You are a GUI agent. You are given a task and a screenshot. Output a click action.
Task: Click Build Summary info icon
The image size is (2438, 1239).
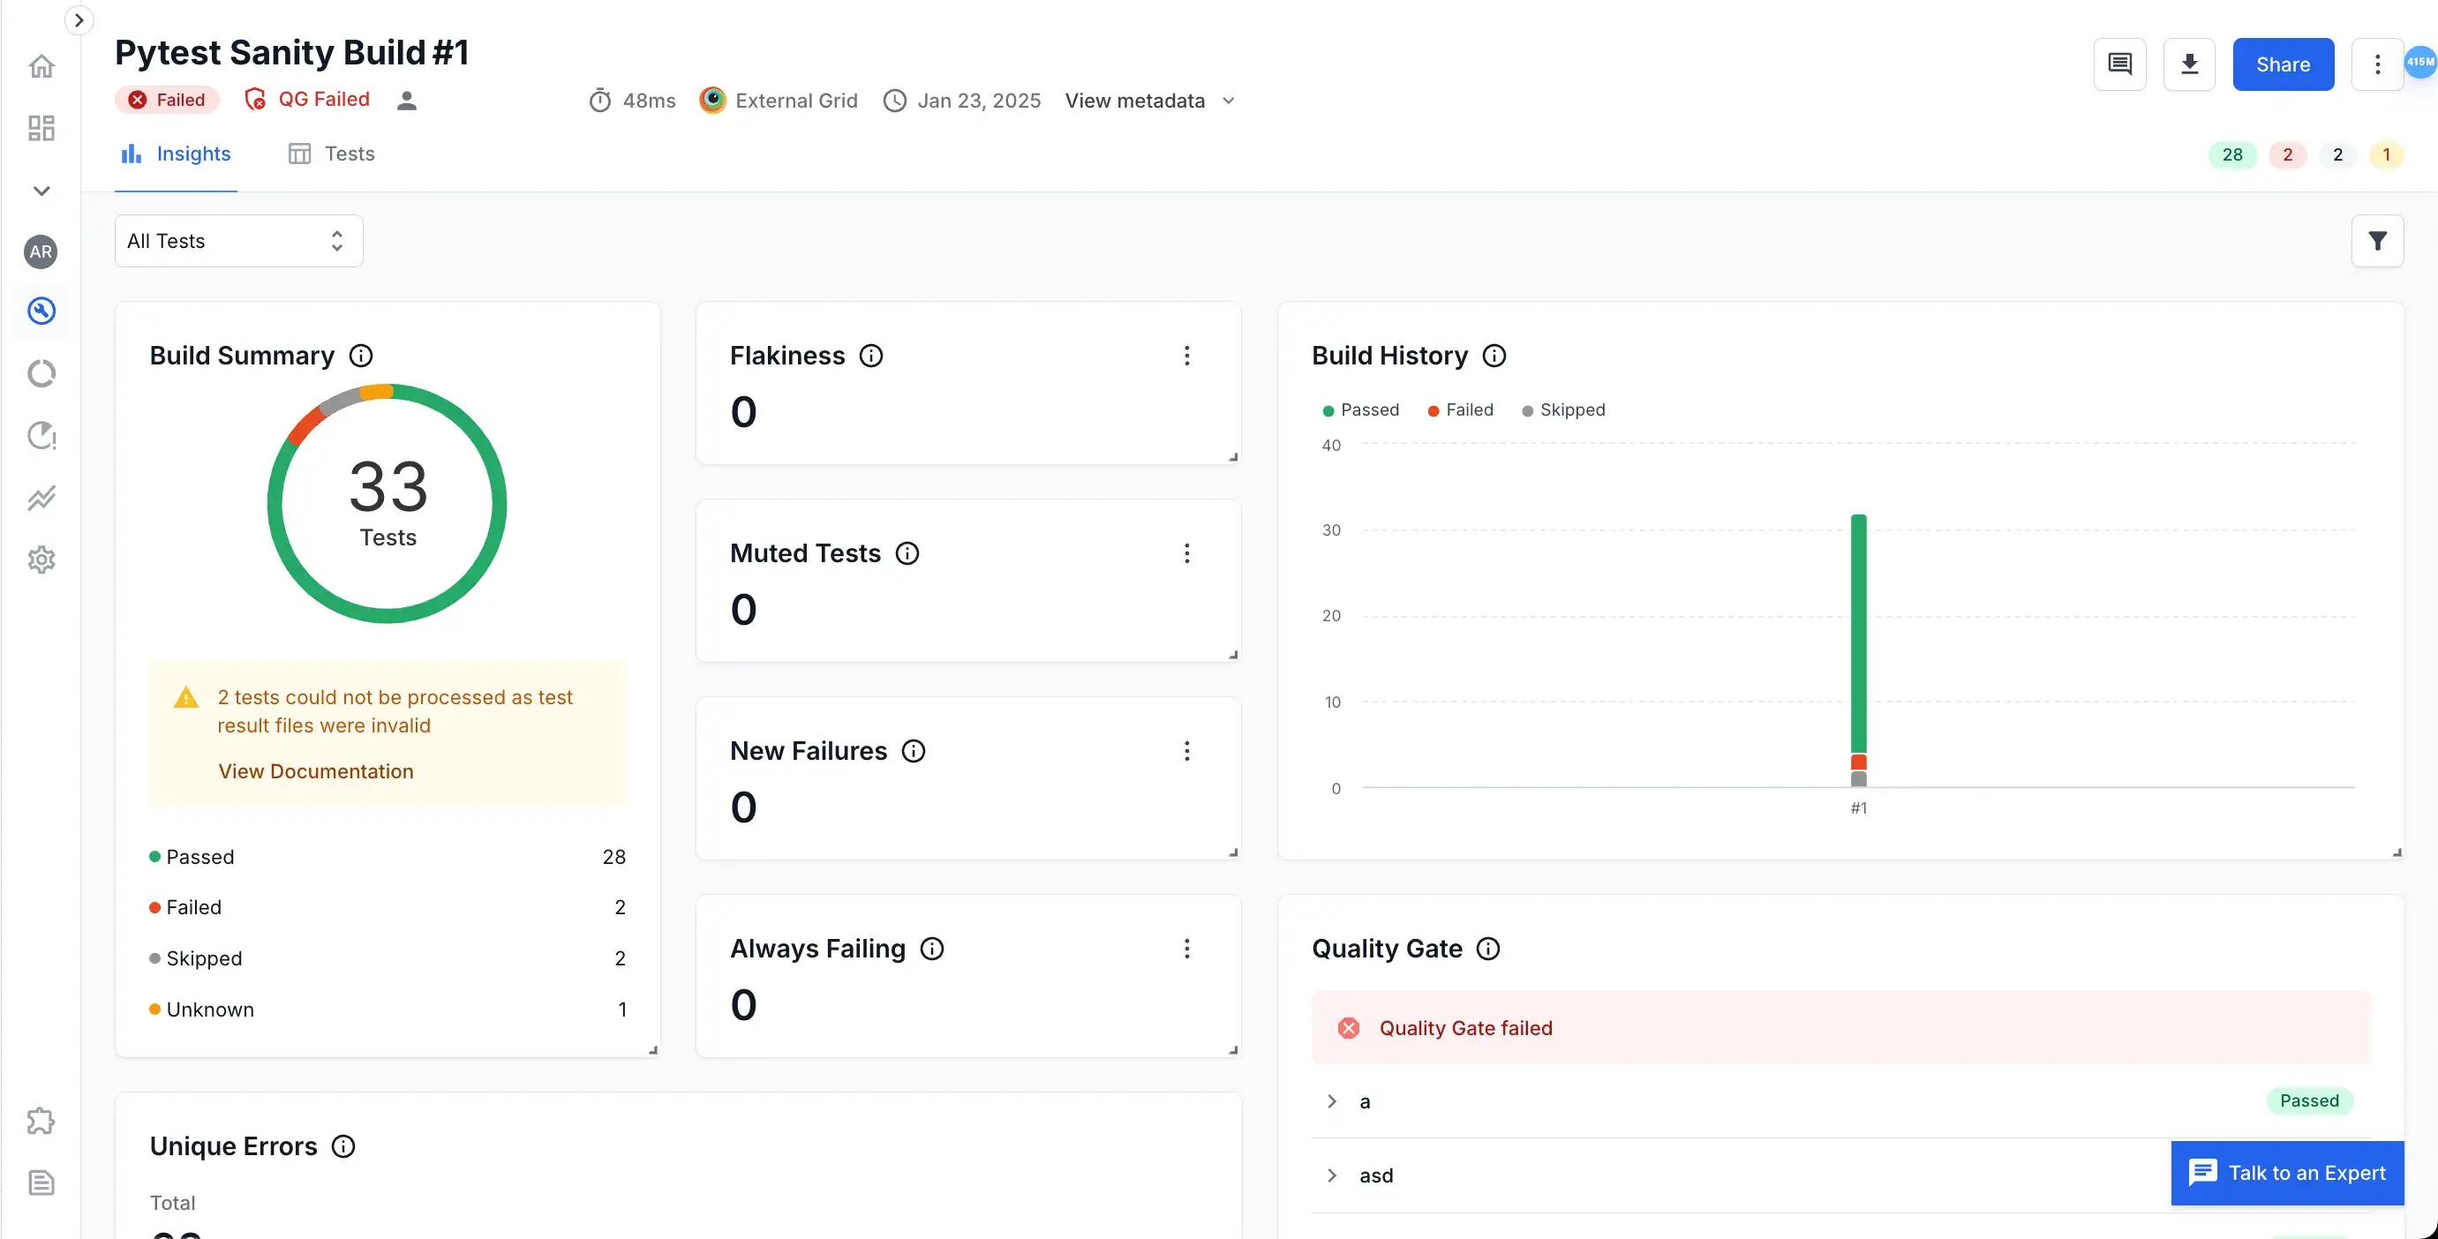361,356
